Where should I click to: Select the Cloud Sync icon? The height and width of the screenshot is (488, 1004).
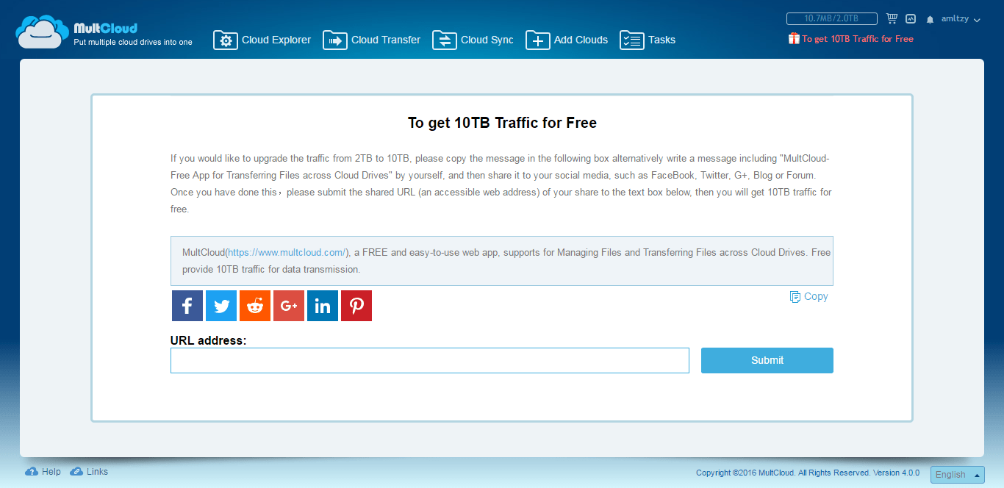click(x=444, y=40)
